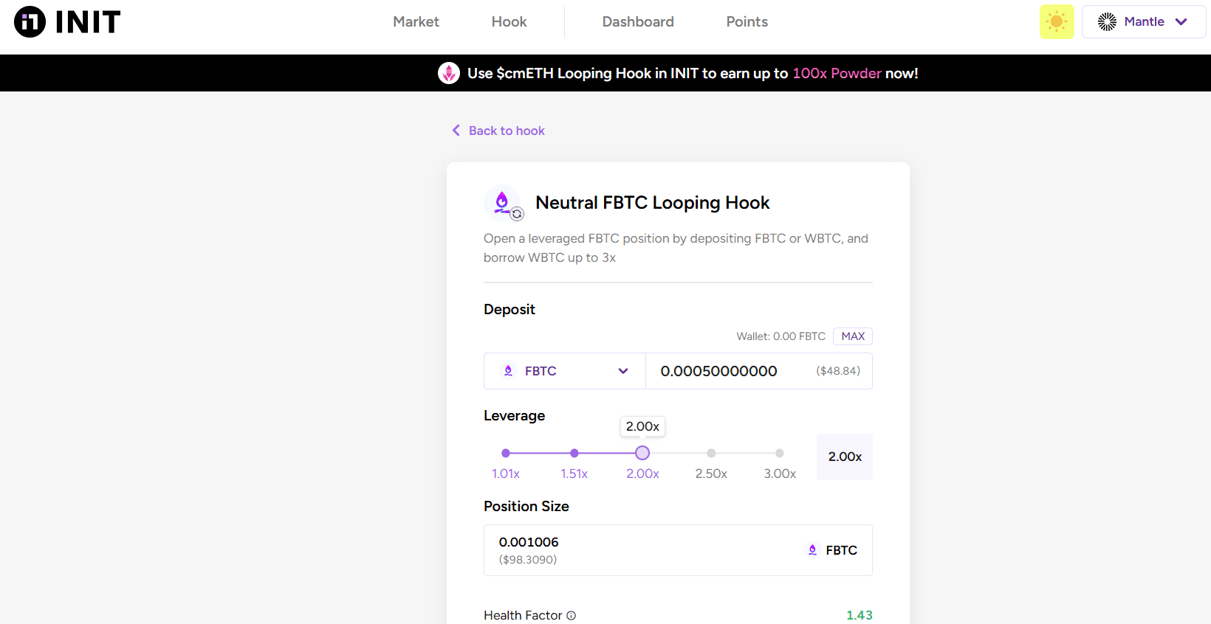Click the 100x Powder banner link
The image size is (1211, 624).
click(837, 73)
